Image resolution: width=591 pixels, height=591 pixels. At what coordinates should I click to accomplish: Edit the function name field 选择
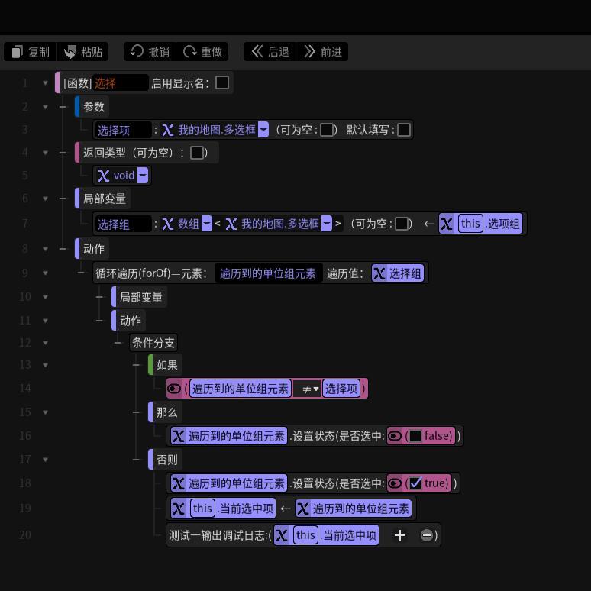coord(120,82)
